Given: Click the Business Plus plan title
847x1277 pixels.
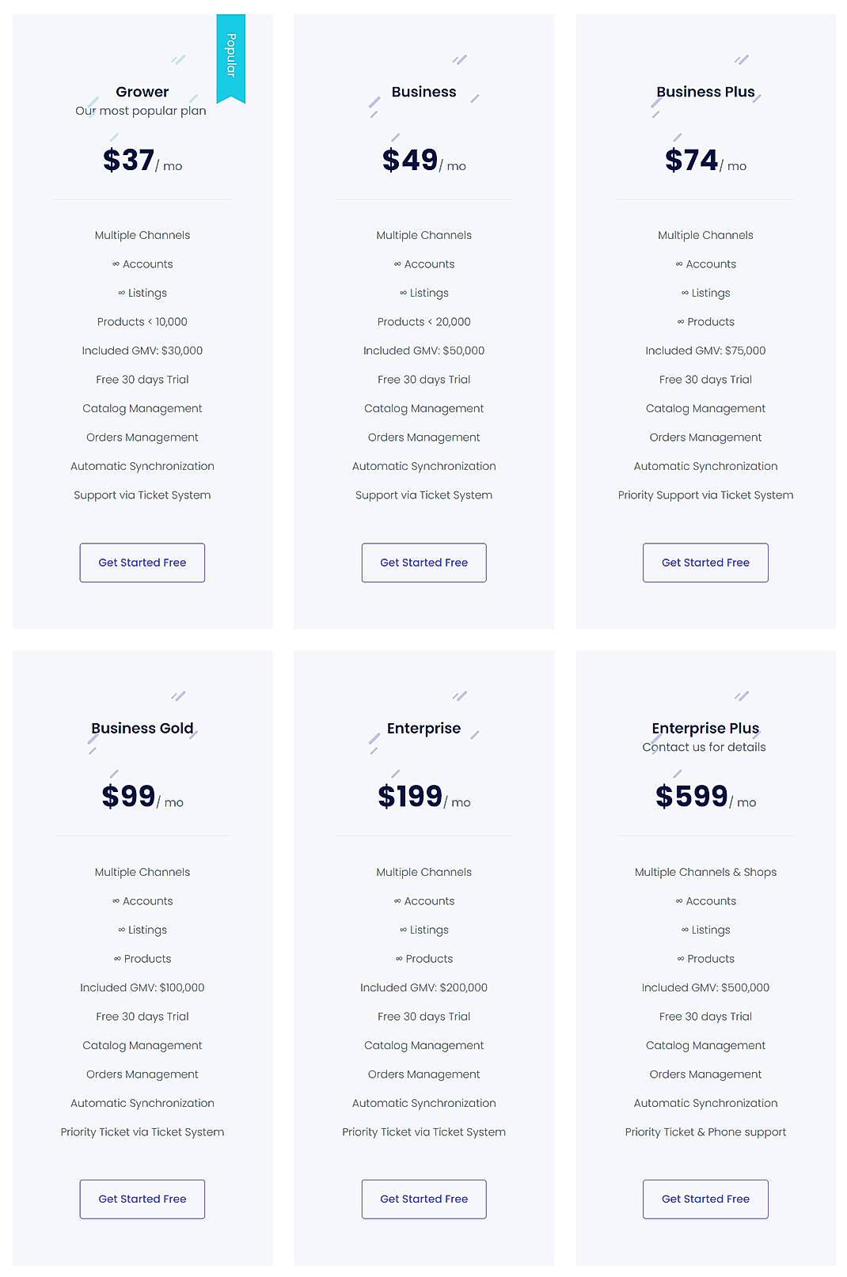Looking at the screenshot, I should (705, 92).
